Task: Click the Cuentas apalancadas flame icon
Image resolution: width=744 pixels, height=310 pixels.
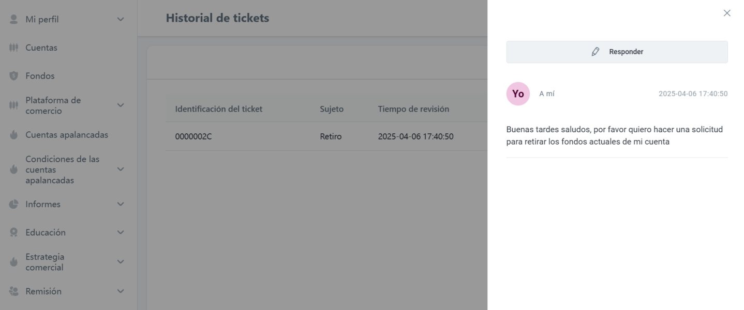Action: click(14, 135)
